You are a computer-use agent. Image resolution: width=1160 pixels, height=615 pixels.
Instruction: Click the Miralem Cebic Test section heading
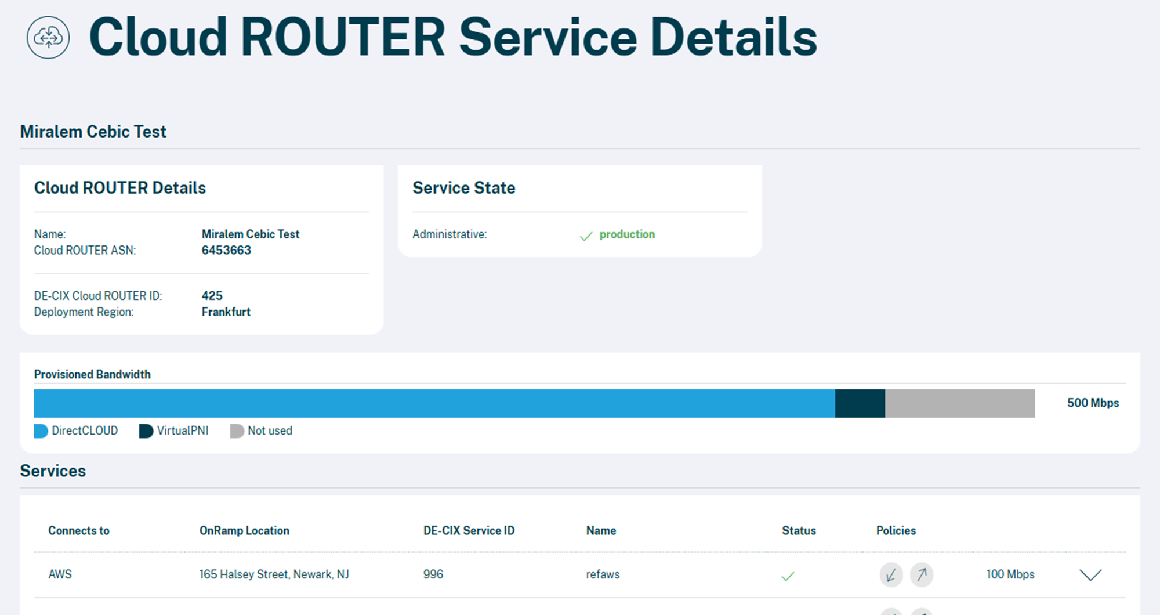93,132
